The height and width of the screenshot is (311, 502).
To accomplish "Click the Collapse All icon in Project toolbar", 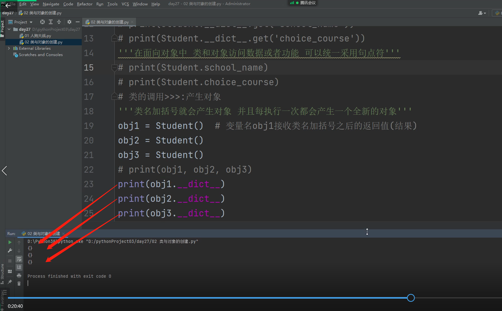I will click(59, 22).
